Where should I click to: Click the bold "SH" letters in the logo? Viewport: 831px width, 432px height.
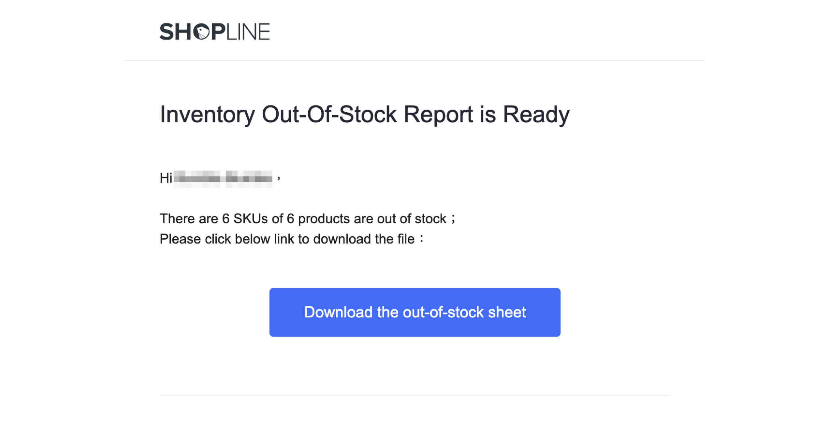click(175, 32)
